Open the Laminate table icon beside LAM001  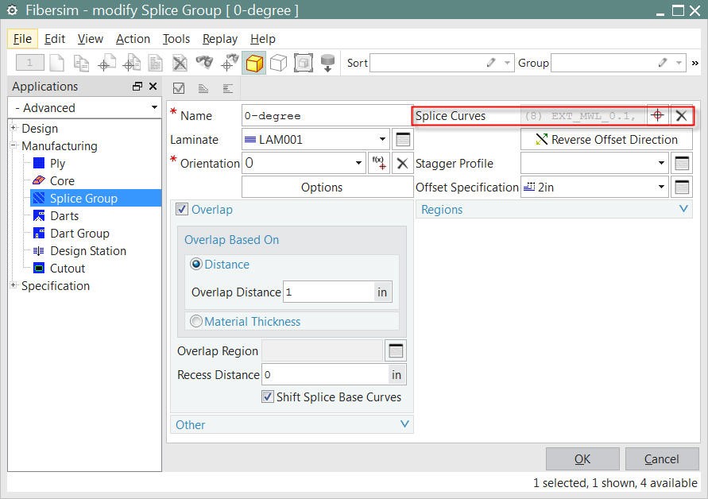[x=403, y=139]
